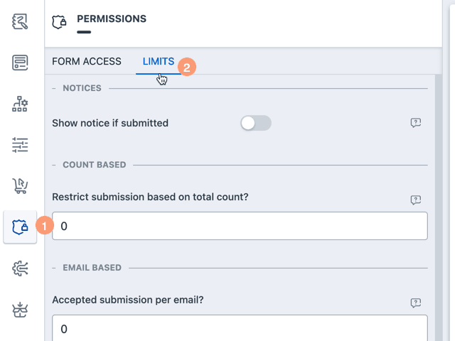455x341 pixels.
Task: Switch to the FORM ACCESS tab
Action: (x=87, y=61)
